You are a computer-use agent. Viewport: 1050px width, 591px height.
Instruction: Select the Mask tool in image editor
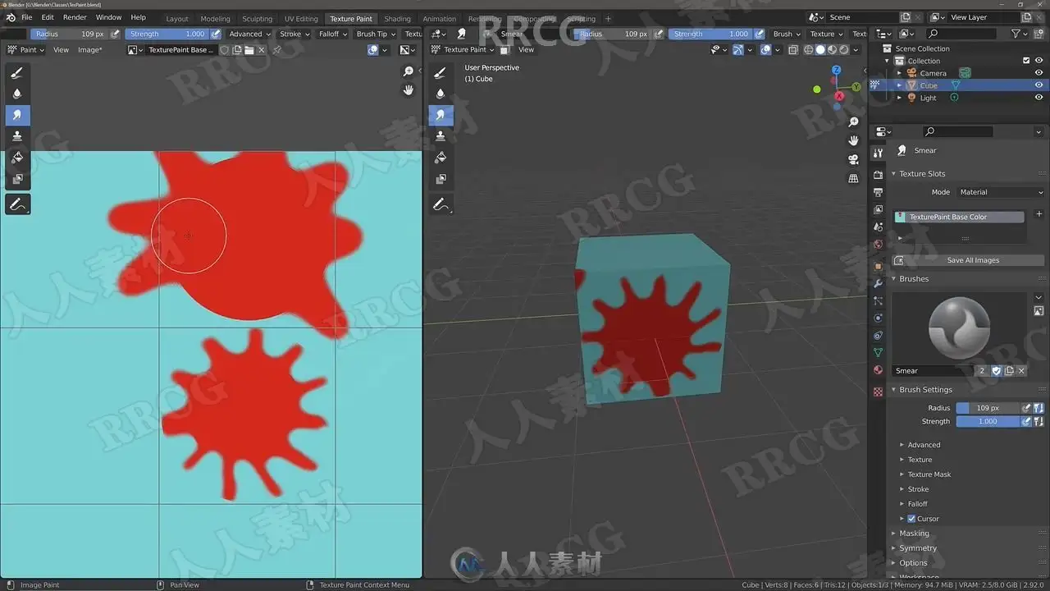[17, 178]
